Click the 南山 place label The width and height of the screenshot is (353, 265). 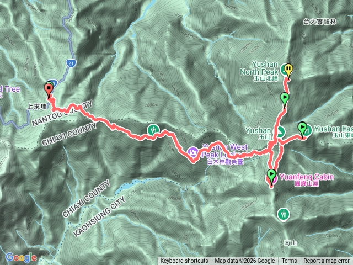290,243
